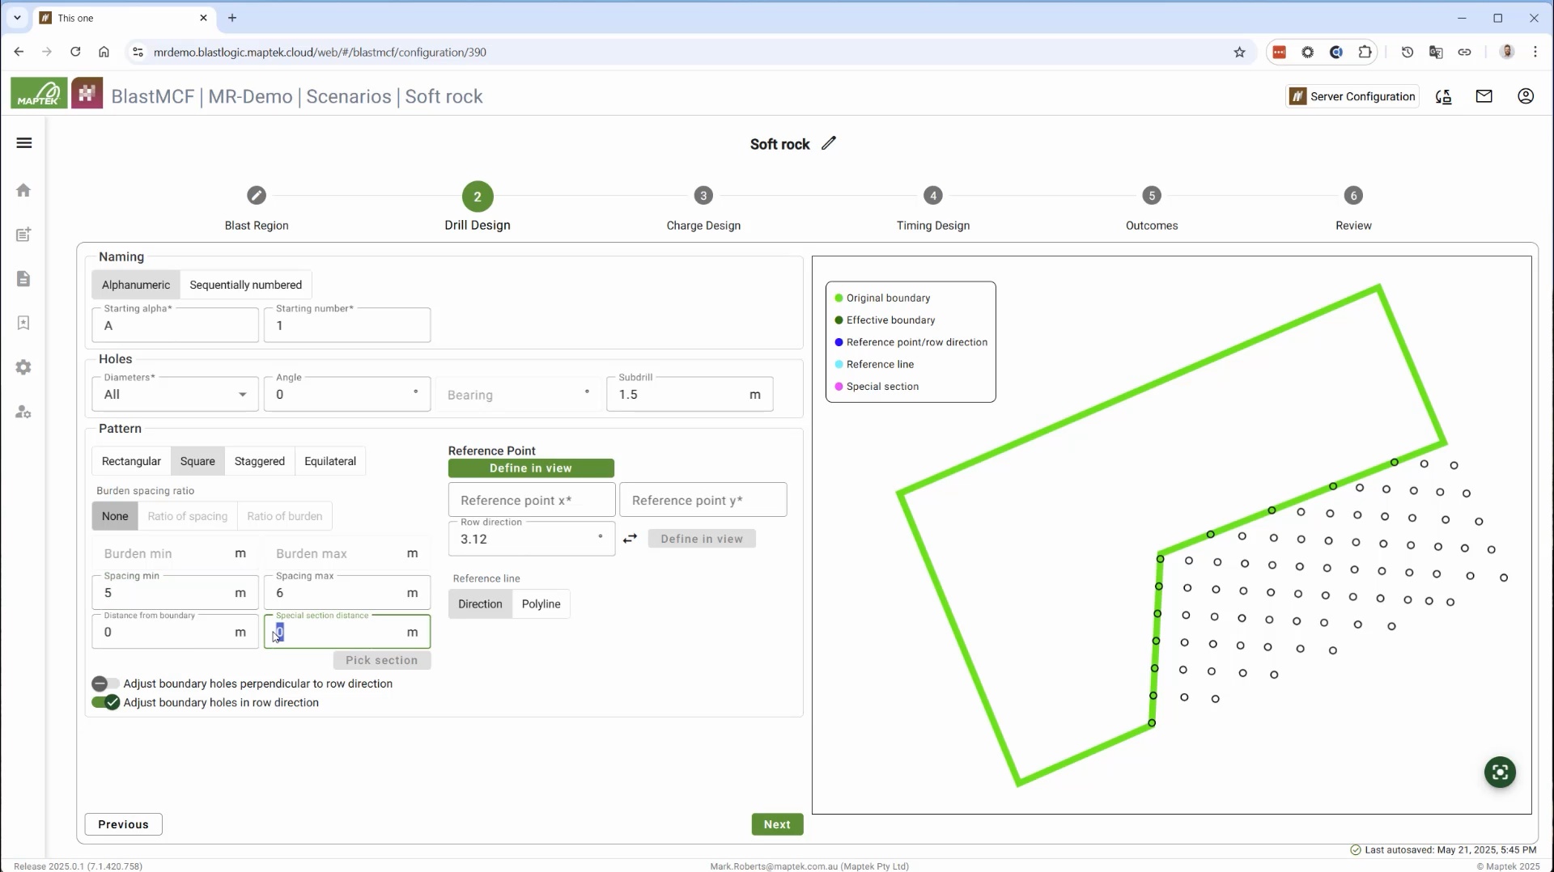The width and height of the screenshot is (1554, 872).
Task: Click the Spacing max input field
Action: 347,593
